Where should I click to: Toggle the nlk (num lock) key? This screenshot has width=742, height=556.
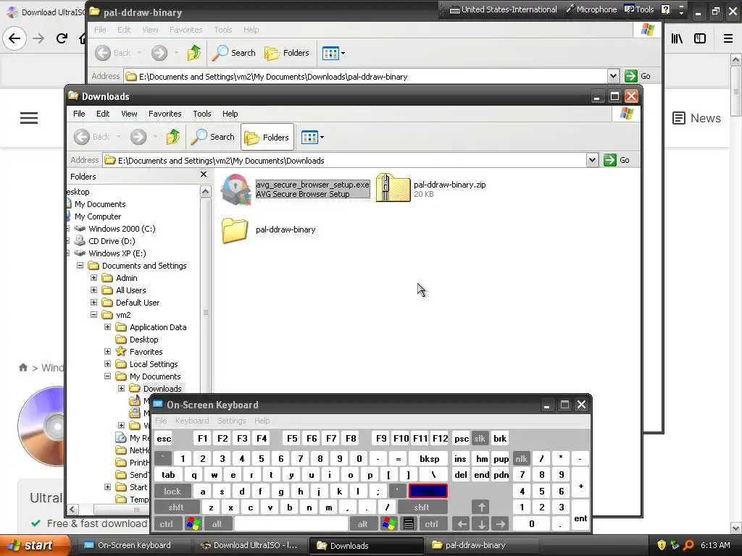521,458
